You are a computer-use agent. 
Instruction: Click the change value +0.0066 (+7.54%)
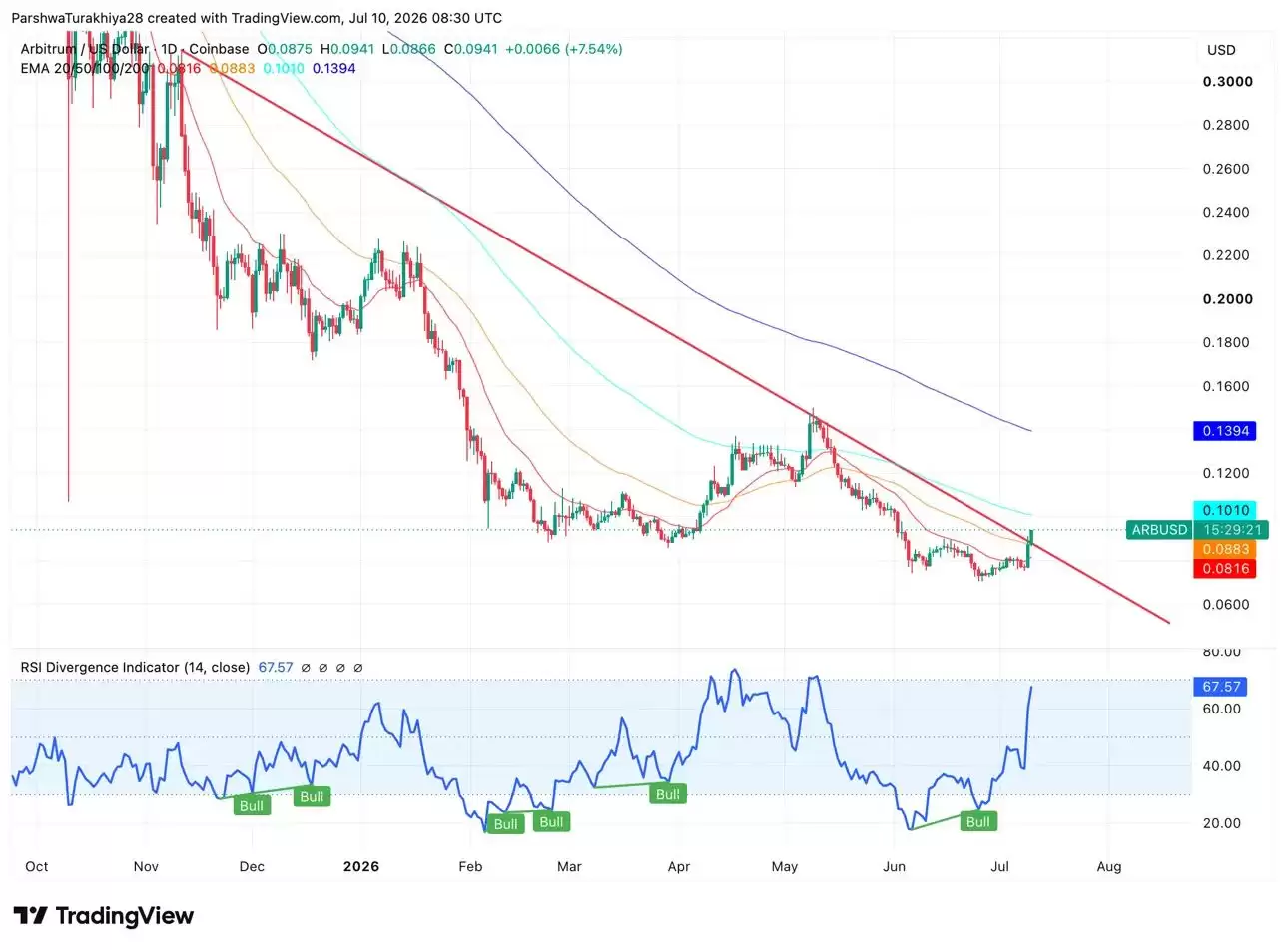(x=564, y=49)
